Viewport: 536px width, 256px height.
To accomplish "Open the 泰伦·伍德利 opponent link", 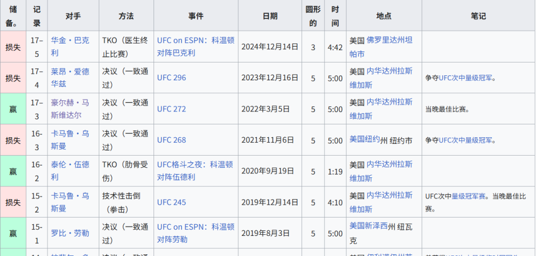I will 70,171.
